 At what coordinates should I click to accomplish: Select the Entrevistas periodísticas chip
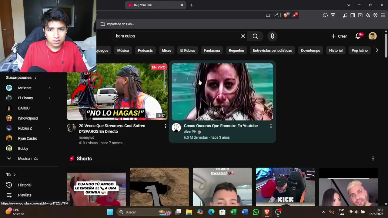click(273, 51)
